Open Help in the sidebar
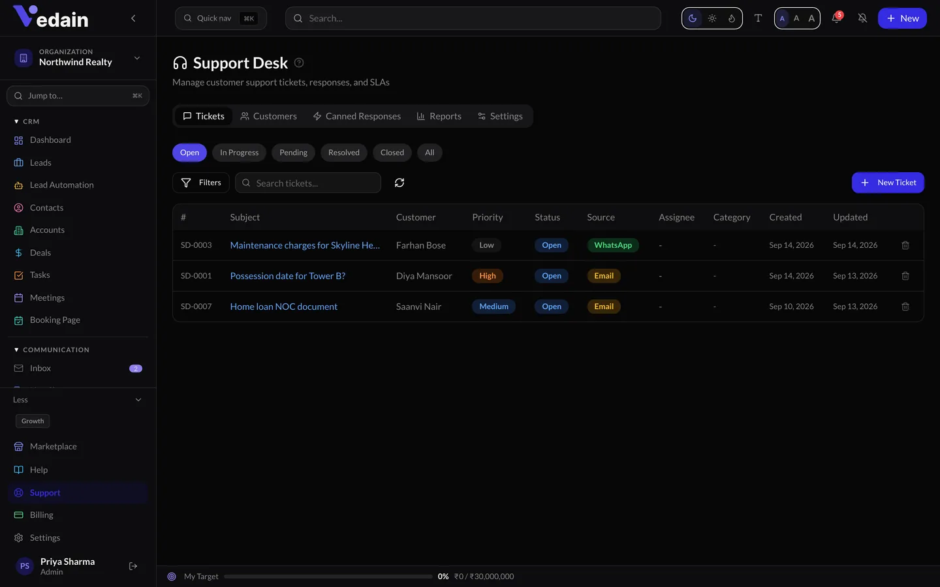The image size is (940, 587). click(x=78, y=470)
